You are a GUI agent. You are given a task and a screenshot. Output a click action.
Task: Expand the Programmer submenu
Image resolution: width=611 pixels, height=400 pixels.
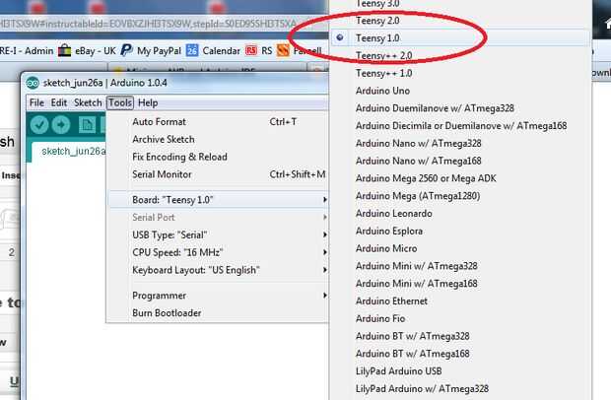[x=218, y=296]
